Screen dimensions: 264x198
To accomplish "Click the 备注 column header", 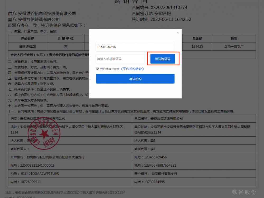I will [x=234, y=38].
